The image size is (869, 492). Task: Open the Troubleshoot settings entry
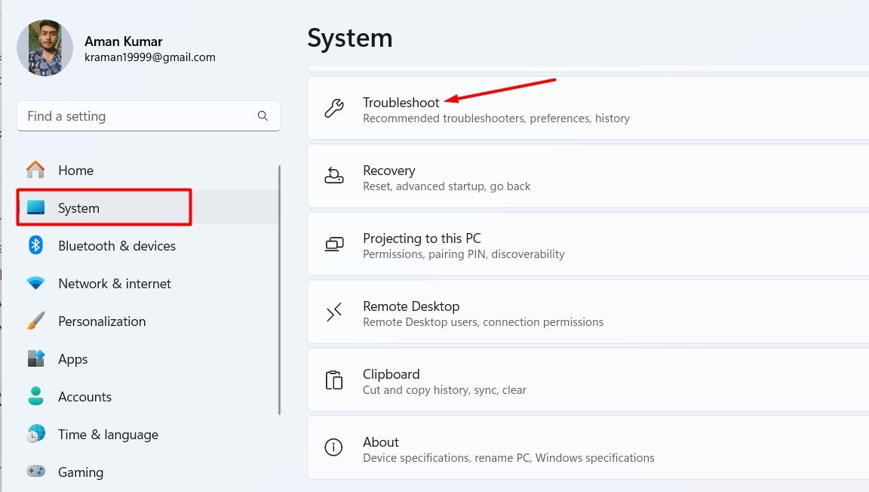[588, 108]
